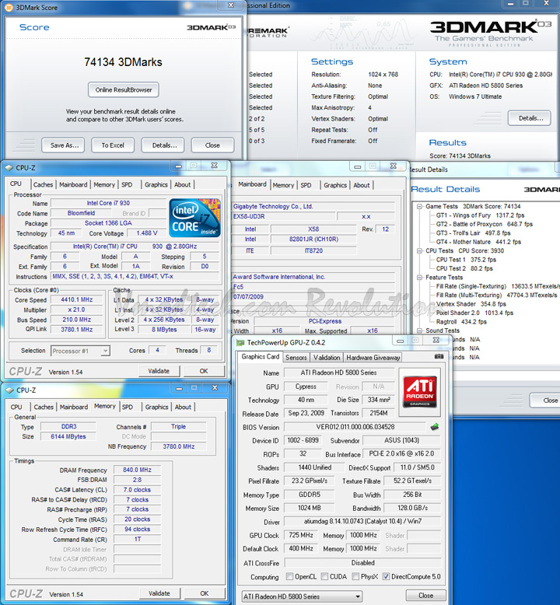Switch to Caches tab in top CPU-Z

[44, 185]
